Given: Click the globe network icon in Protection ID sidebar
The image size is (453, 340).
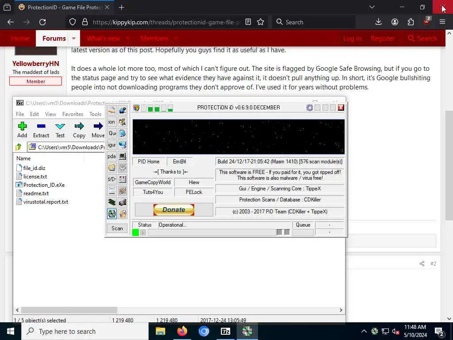Looking at the screenshot, I should pyautogui.click(x=123, y=145).
